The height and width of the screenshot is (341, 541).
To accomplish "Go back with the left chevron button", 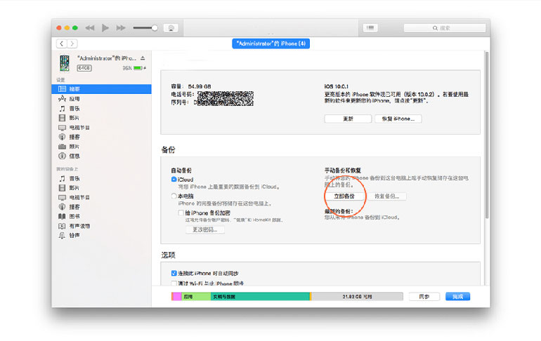I will tap(63, 44).
